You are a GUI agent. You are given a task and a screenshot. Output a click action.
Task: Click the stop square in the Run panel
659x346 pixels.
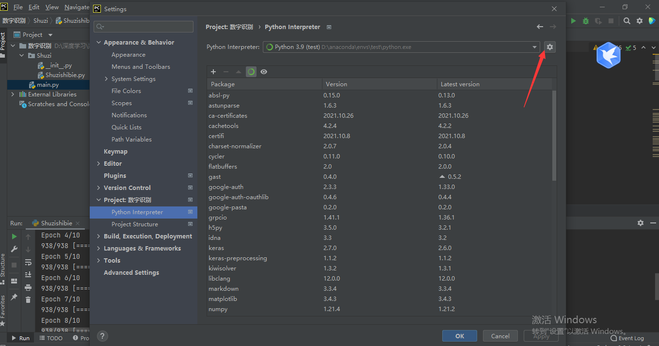[14, 265]
